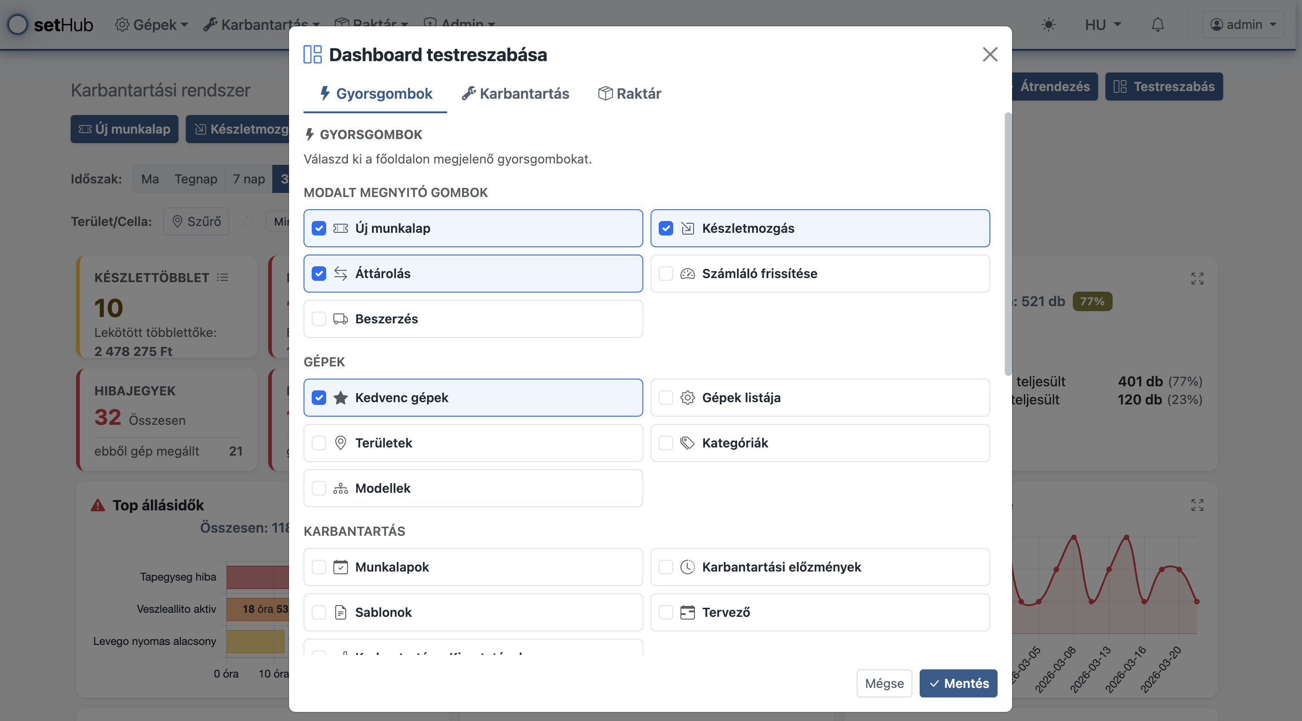Click the Kedvenc gépek star icon
Image resolution: width=1302 pixels, height=721 pixels.
click(341, 398)
